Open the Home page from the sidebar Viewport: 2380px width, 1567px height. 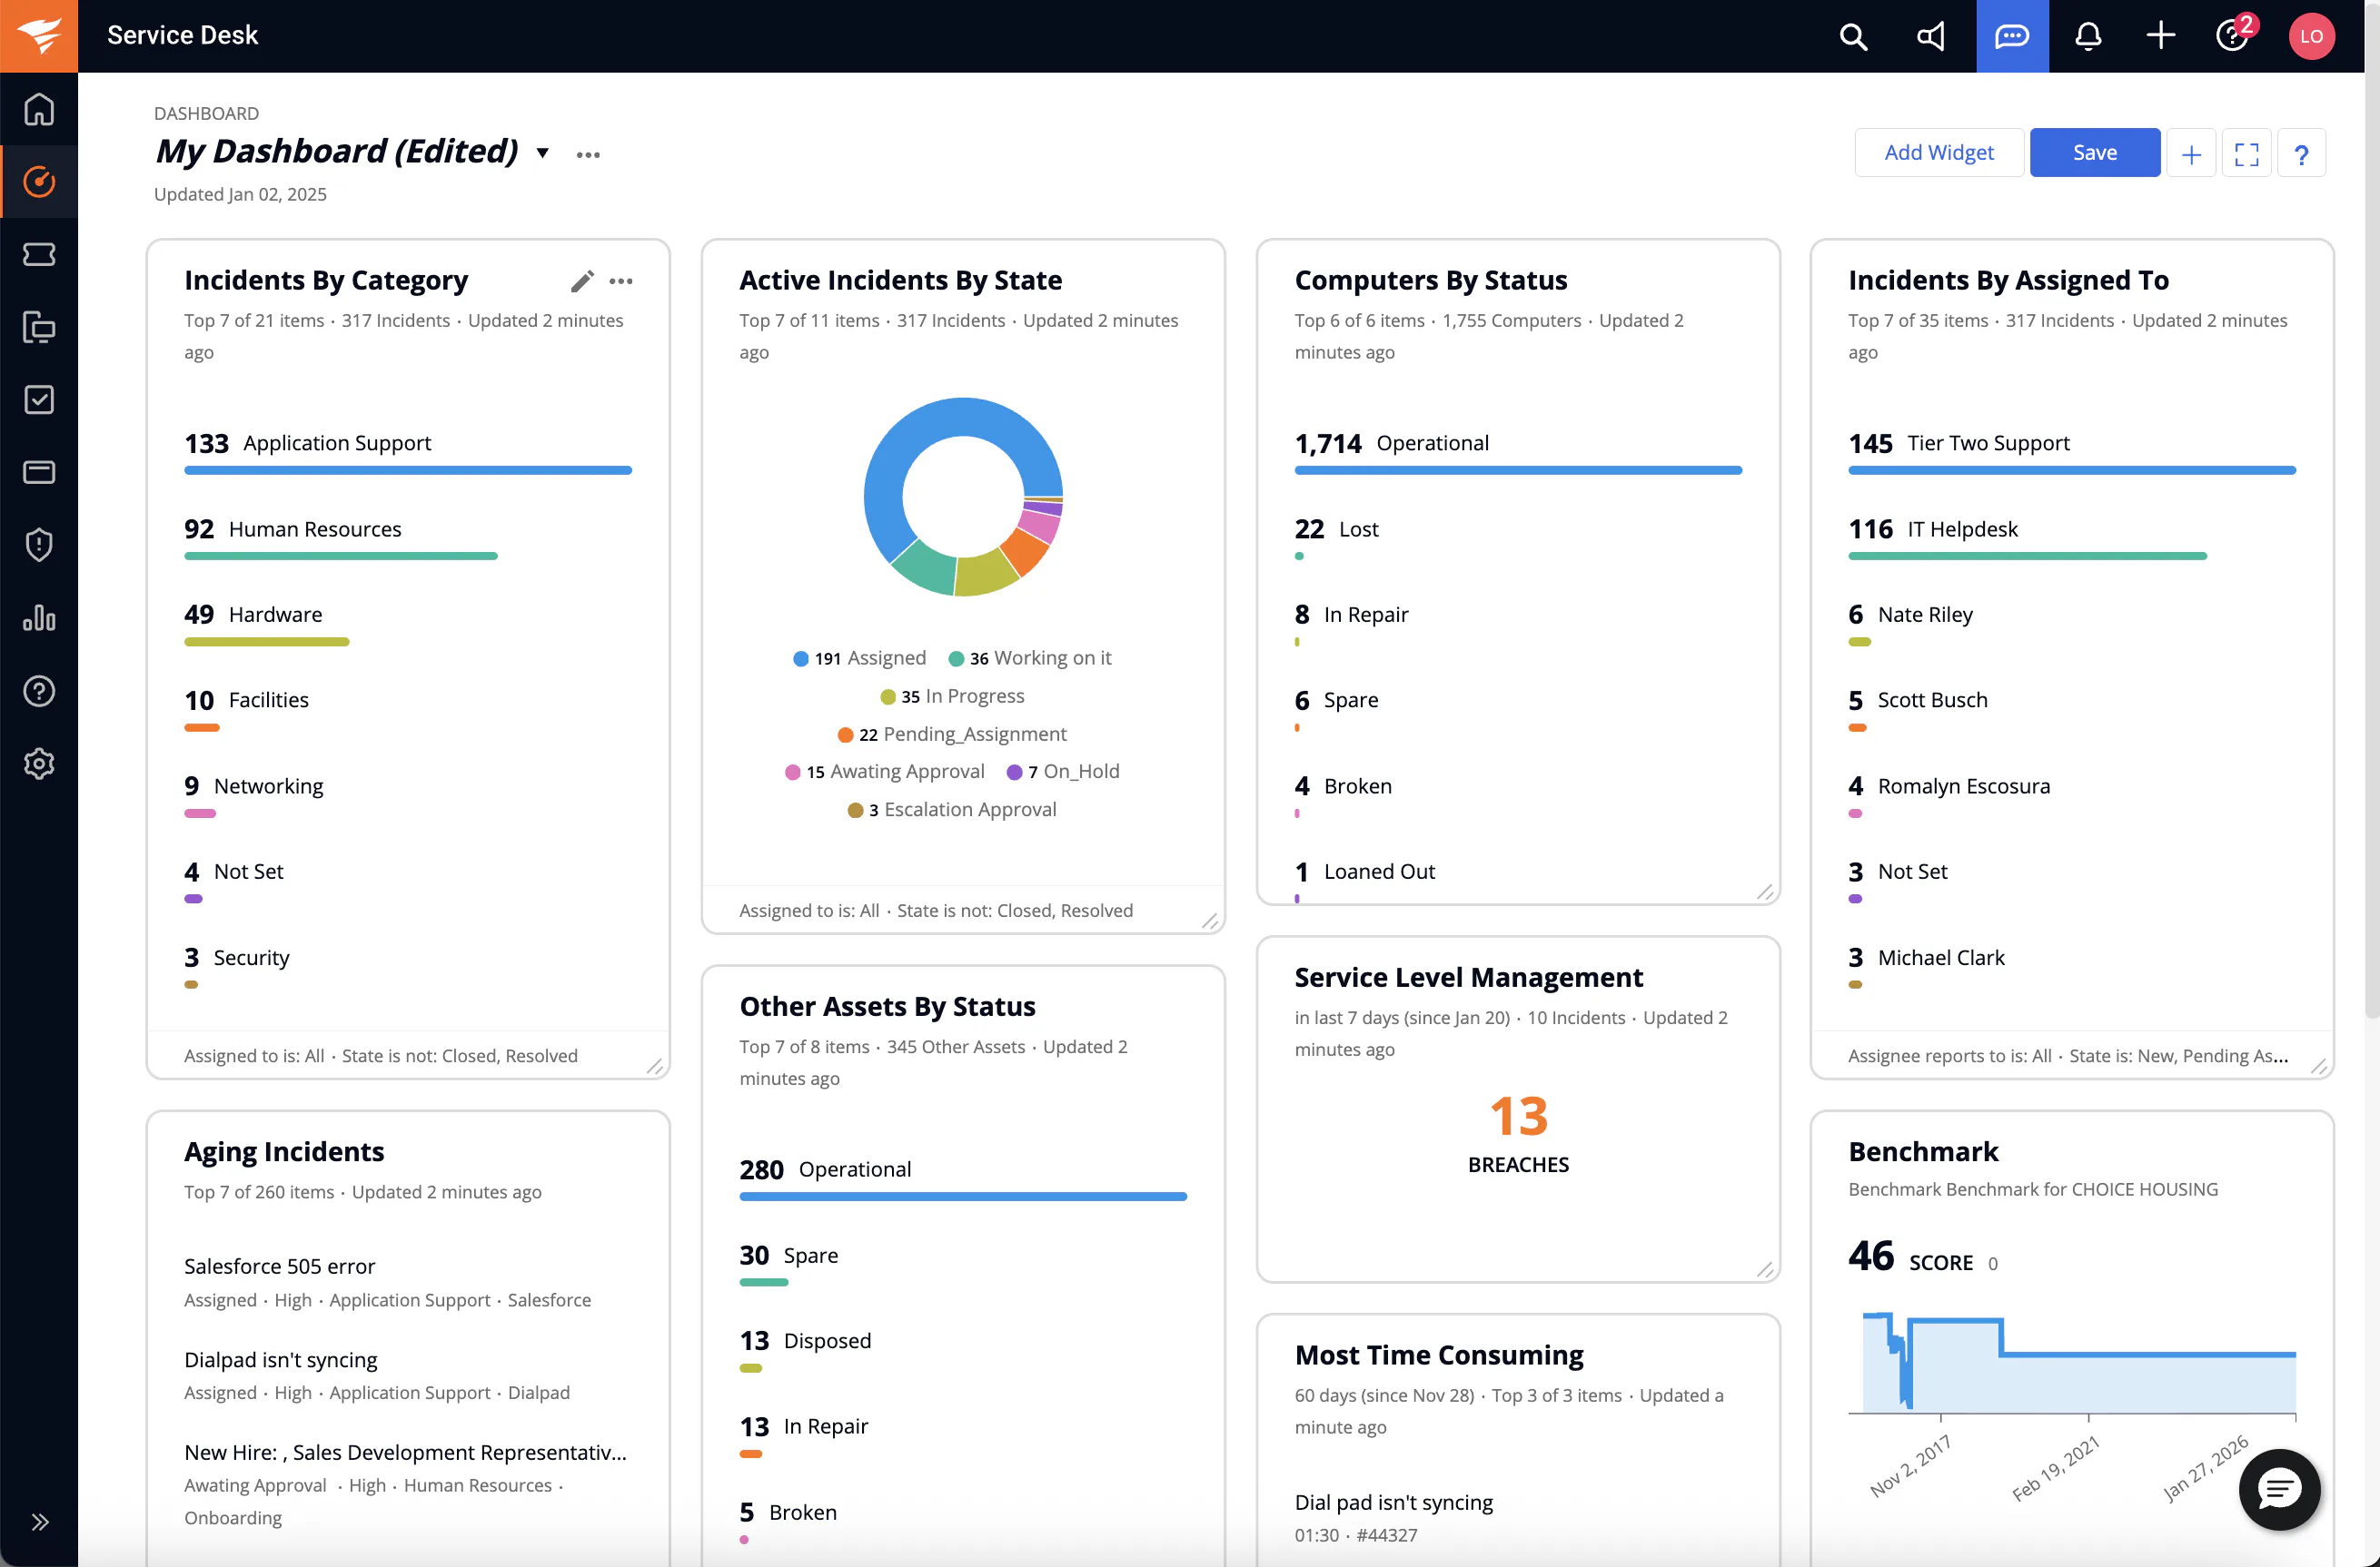coord(39,108)
